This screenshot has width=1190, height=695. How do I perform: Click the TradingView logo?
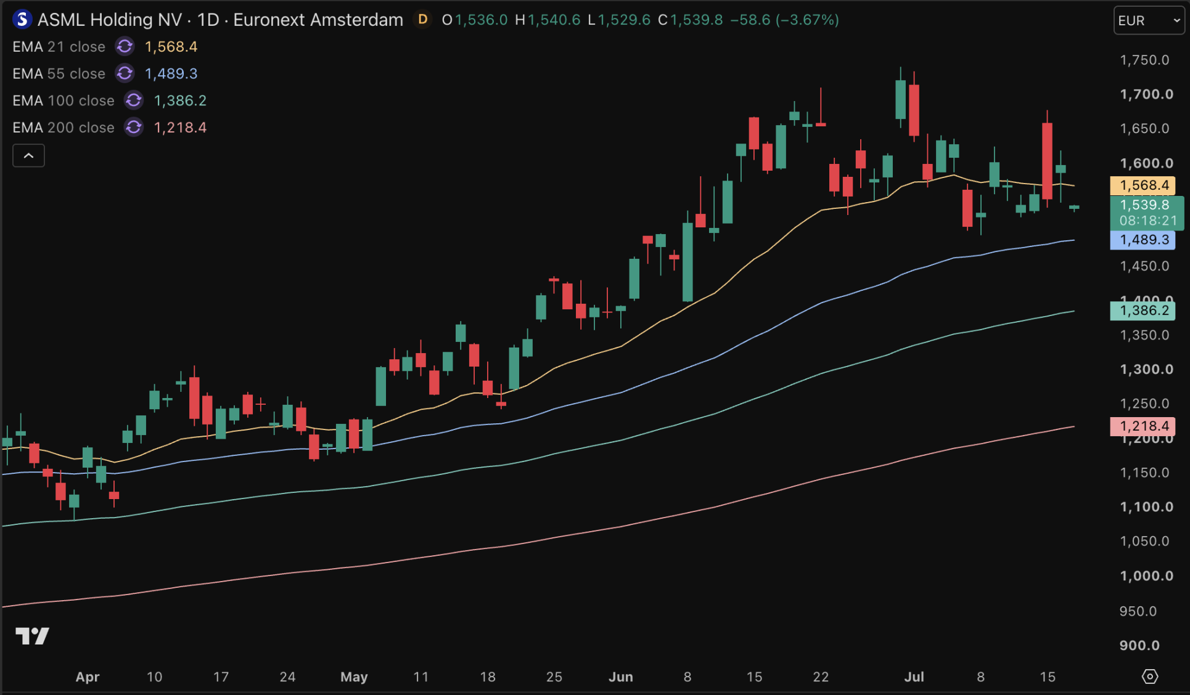pos(32,636)
